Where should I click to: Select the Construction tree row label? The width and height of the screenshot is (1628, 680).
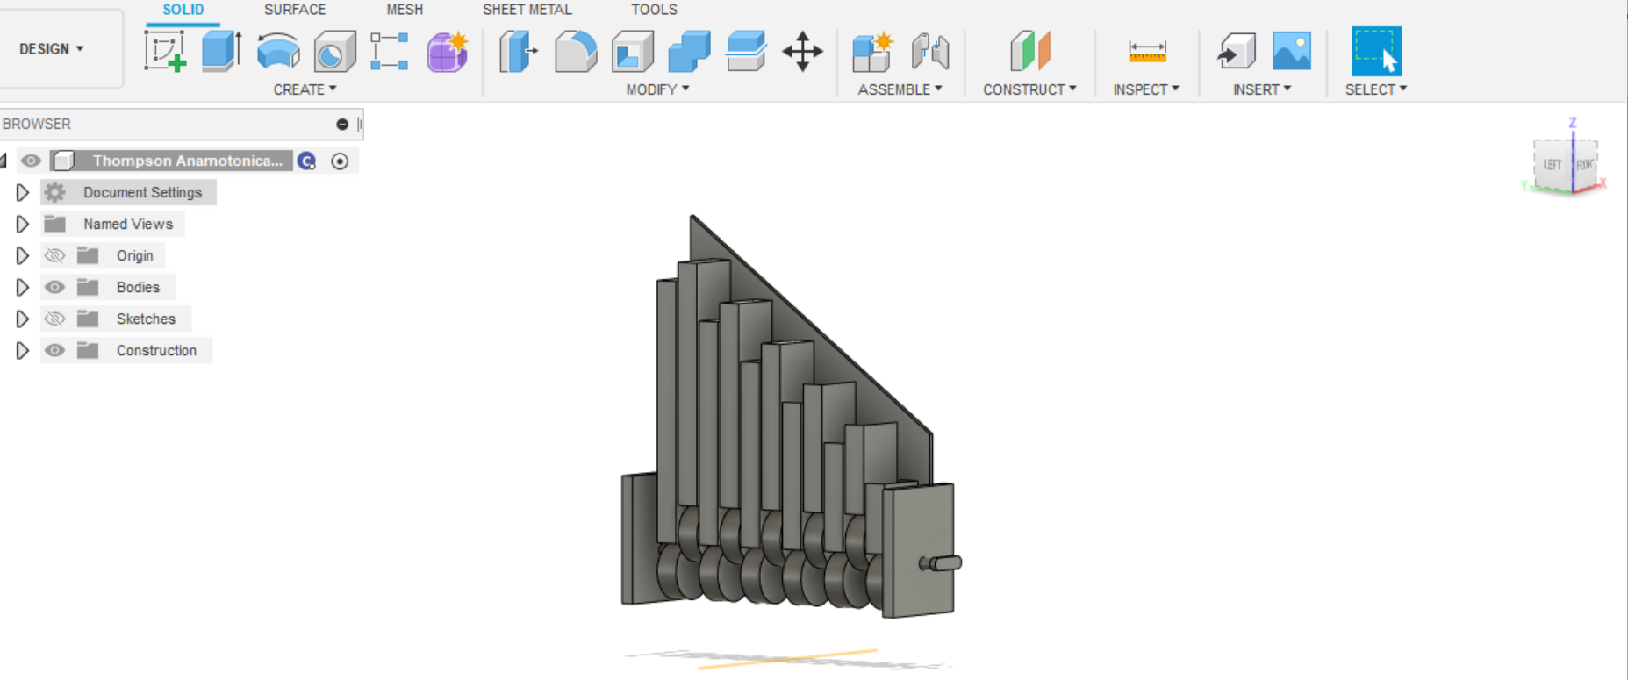coord(156,350)
